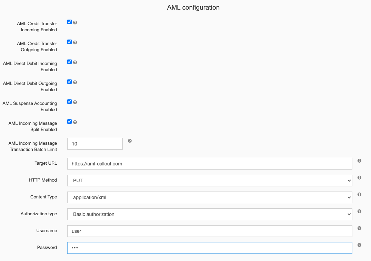
Task: Open help for Transaction Batch Limit field
Action: (x=130, y=140)
